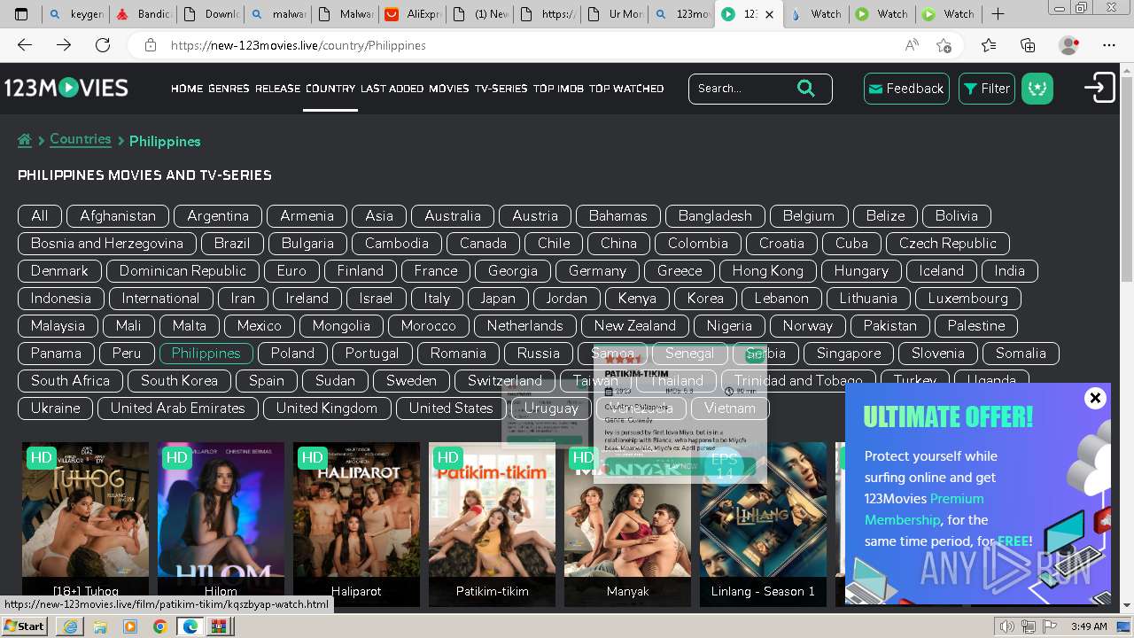Open the TV-SERIES nav item
Screen dimensions: 1134x638
point(501,89)
